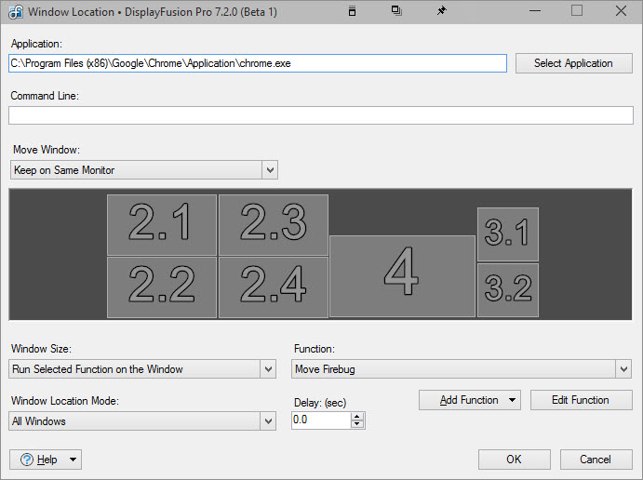Increase Delay with the up spinner arrow
The image size is (643, 480).
(357, 416)
